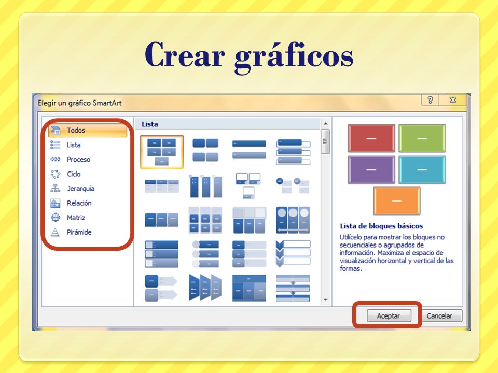Image resolution: width=498 pixels, height=373 pixels.
Task: Close the SmartArt dialog with X
Action: pos(453,100)
